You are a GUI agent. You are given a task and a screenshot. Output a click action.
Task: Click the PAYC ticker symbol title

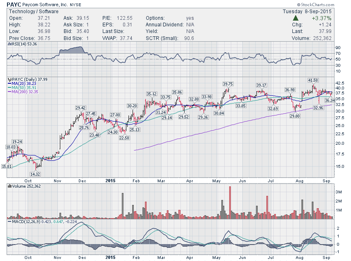(14, 5)
